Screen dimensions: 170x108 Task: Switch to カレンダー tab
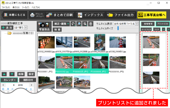(x=9, y=80)
